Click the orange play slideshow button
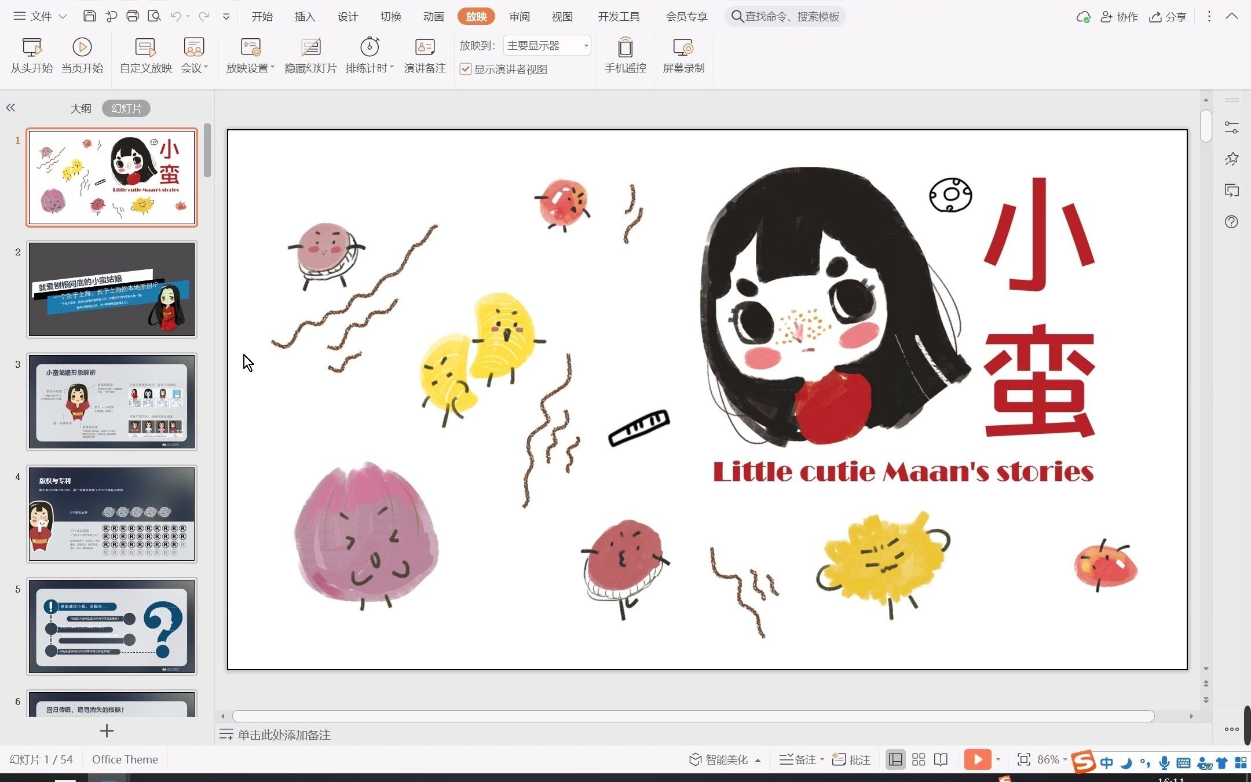The height and width of the screenshot is (782, 1251). (978, 759)
